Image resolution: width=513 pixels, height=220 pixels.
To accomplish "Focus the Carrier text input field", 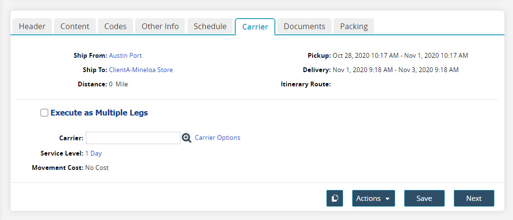I will (133, 138).
